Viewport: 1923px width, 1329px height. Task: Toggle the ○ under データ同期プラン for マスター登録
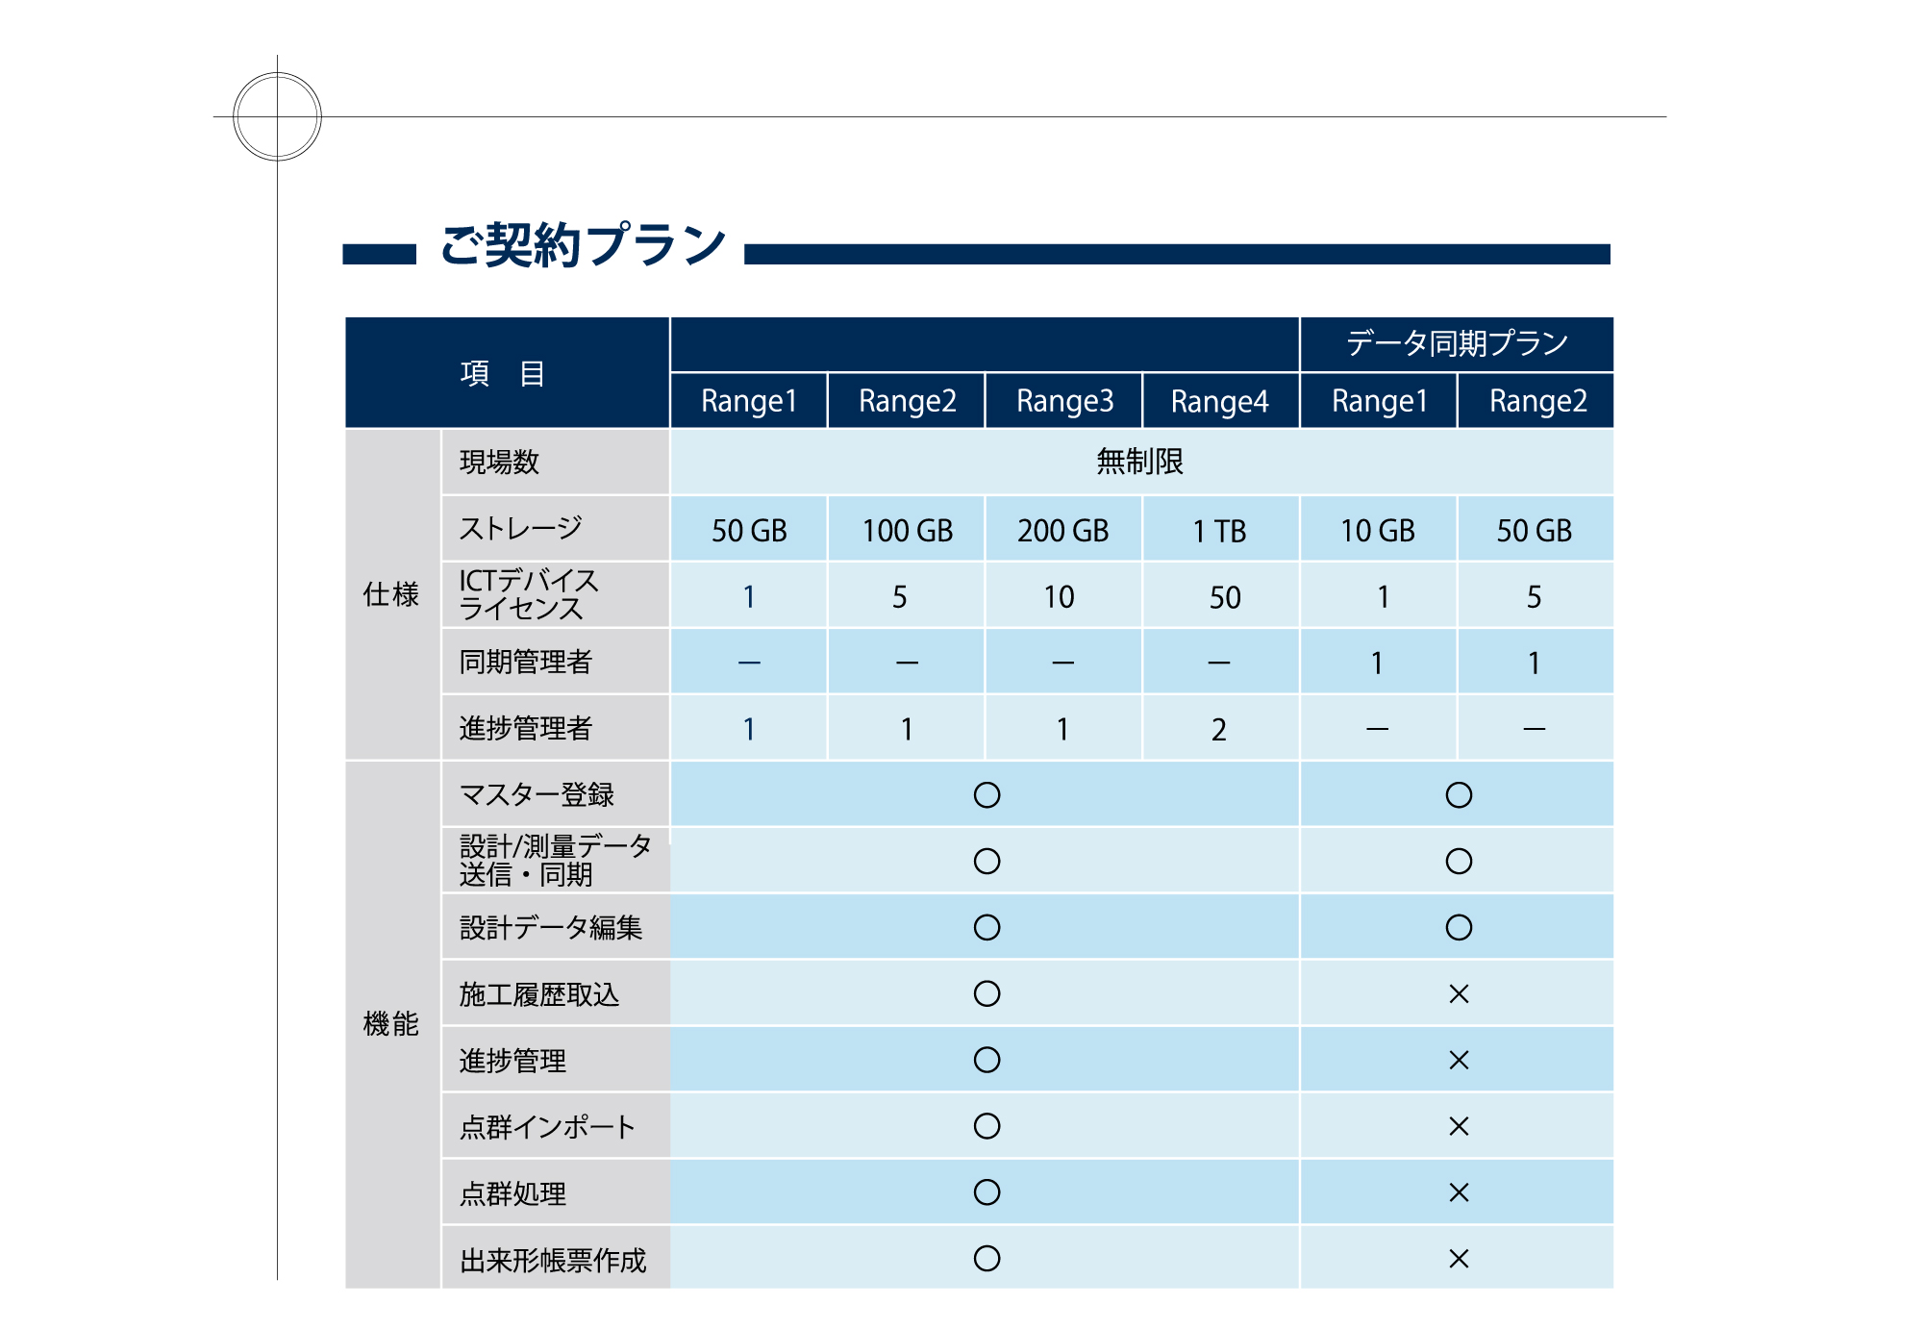click(1457, 795)
